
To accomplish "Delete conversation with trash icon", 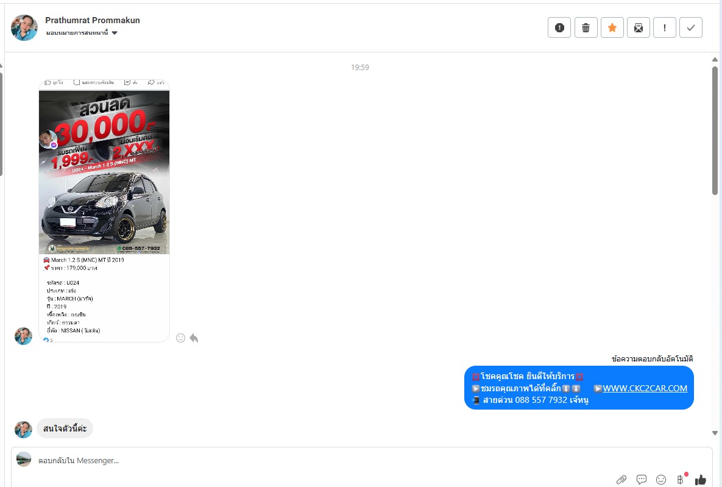I will pyautogui.click(x=586, y=27).
